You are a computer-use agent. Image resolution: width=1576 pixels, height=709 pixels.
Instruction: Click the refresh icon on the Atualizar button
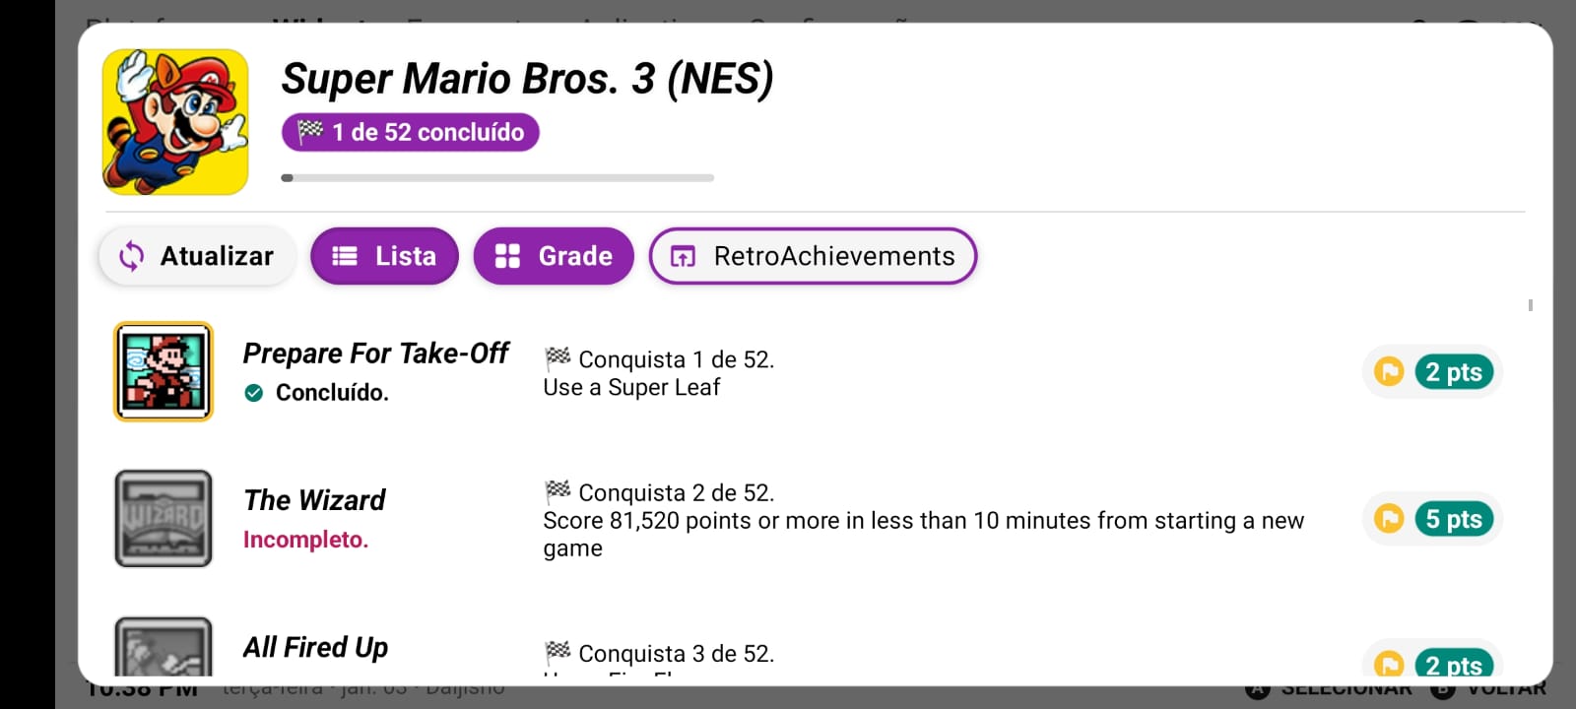point(130,256)
